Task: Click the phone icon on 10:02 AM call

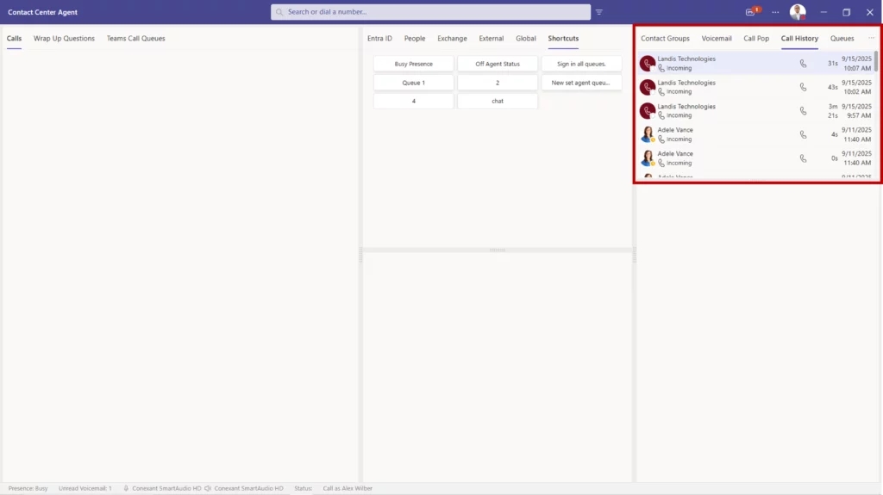Action: (803, 87)
